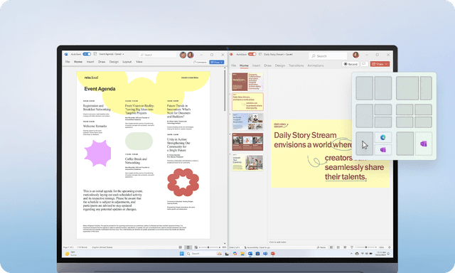The image size is (455, 273).
Task: Click the Word vertical scrollbar thumb
Action: click(x=225, y=90)
